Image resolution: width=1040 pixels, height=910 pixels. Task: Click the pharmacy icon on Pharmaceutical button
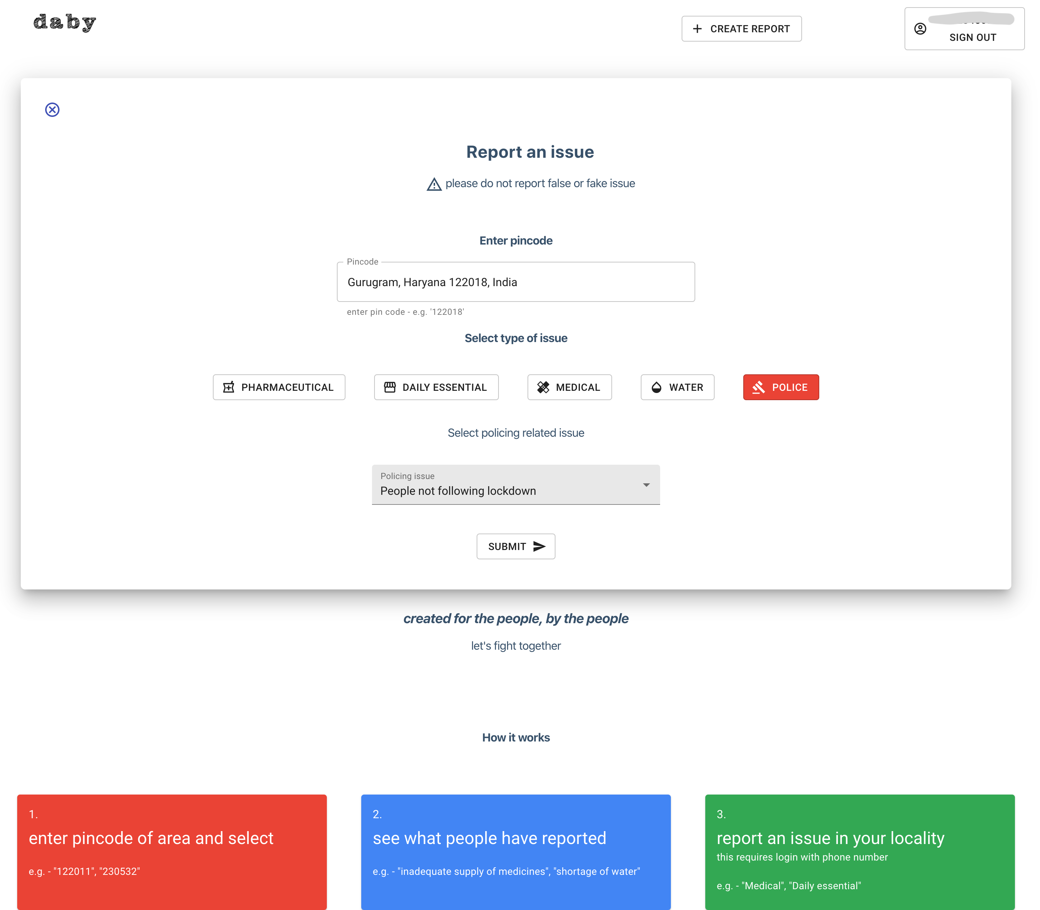point(229,388)
